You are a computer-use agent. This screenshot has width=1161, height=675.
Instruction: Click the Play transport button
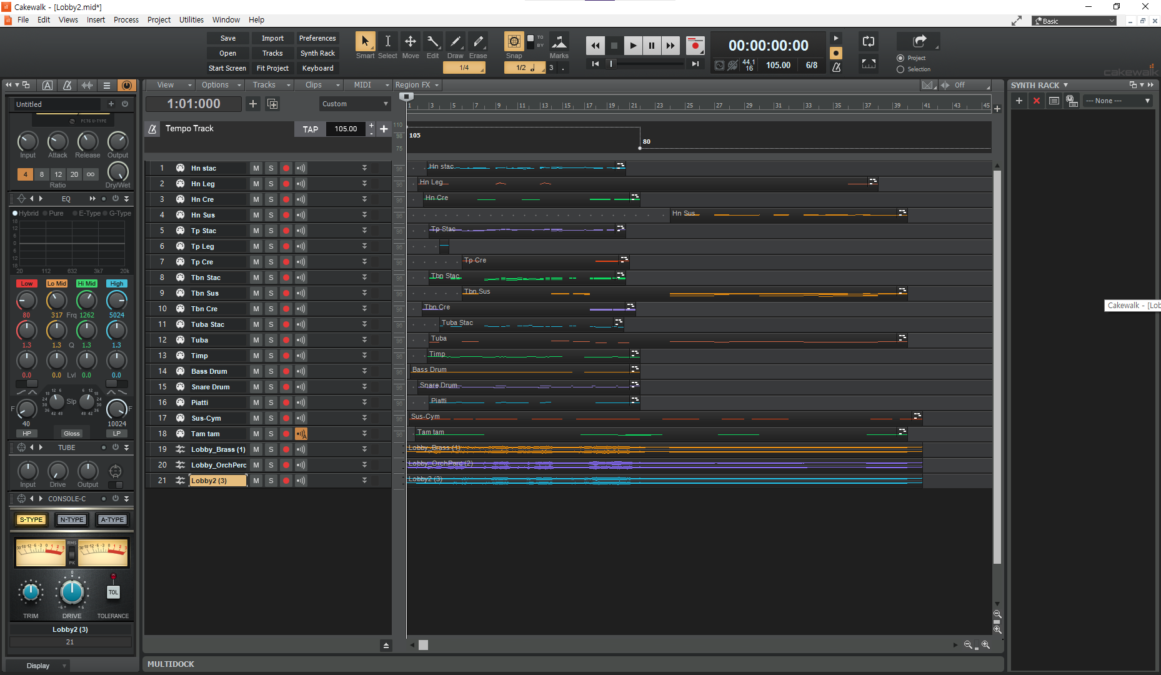[632, 46]
